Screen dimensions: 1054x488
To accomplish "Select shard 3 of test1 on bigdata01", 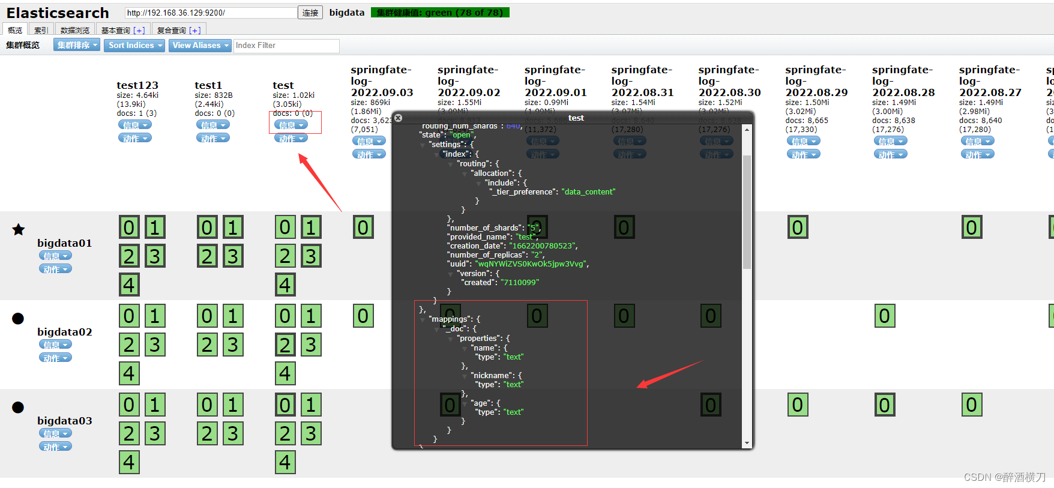I will click(233, 256).
